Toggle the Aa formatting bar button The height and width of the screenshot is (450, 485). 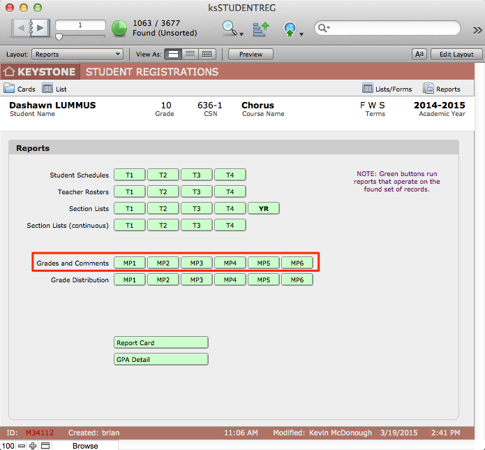419,55
